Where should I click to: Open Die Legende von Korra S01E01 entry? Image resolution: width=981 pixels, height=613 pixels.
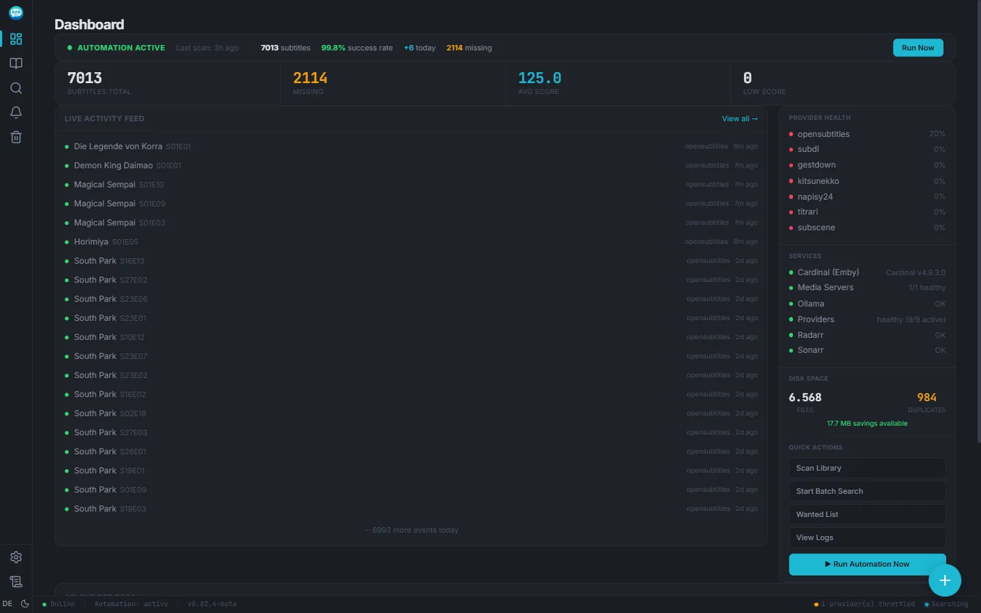[x=411, y=146]
